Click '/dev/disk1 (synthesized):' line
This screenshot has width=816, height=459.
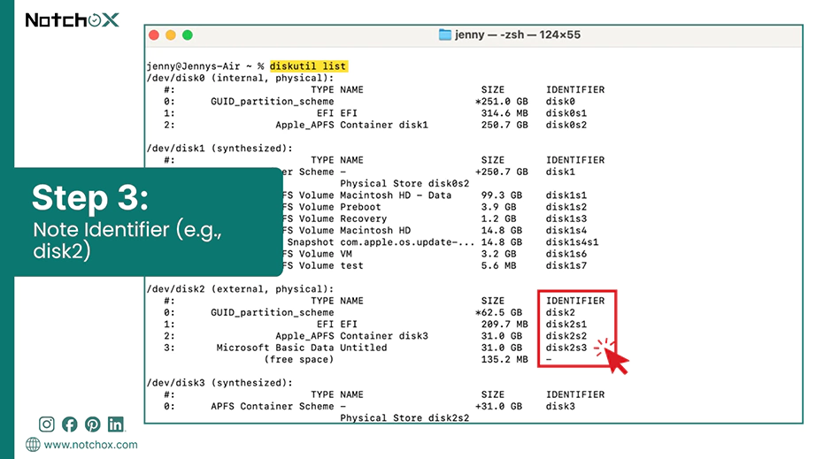(x=219, y=149)
